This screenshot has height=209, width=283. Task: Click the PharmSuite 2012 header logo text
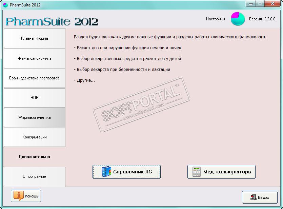click(x=52, y=21)
